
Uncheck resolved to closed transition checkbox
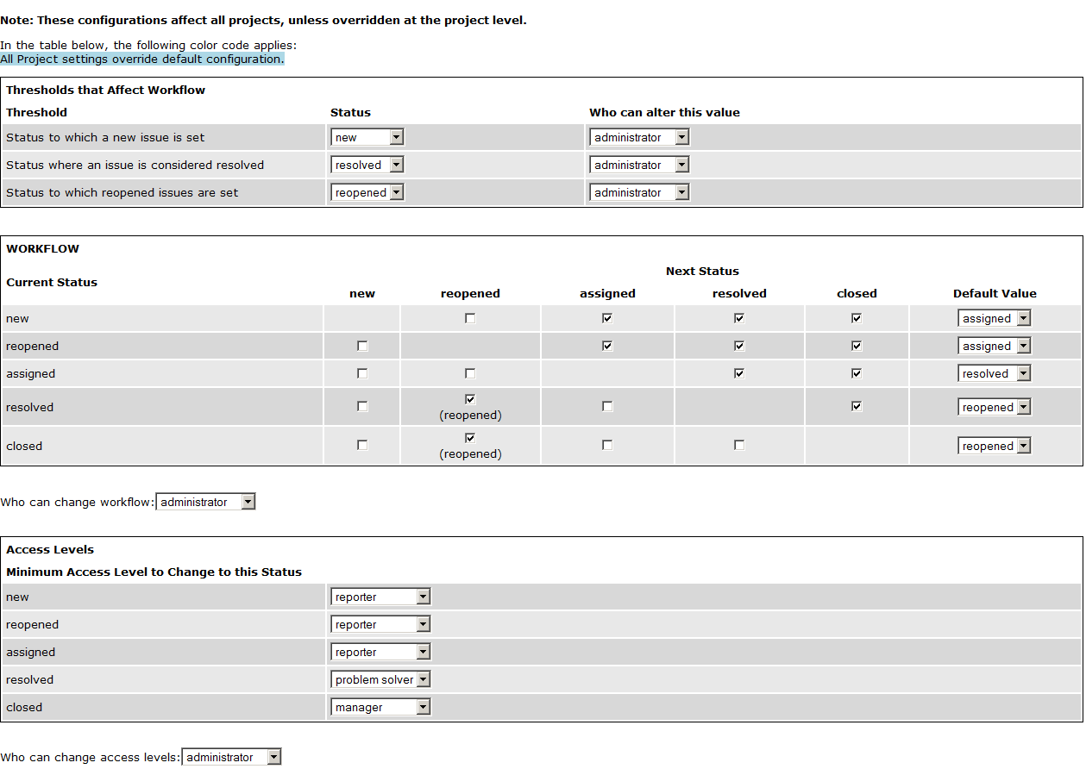pos(857,406)
